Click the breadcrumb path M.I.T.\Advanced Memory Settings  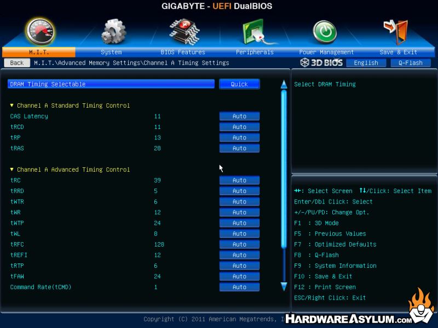(87, 63)
